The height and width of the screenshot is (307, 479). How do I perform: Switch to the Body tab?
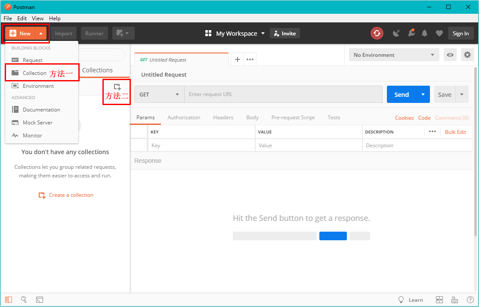tap(252, 118)
